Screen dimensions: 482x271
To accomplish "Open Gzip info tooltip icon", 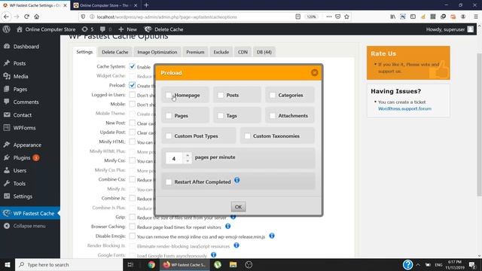I will [233, 217].
